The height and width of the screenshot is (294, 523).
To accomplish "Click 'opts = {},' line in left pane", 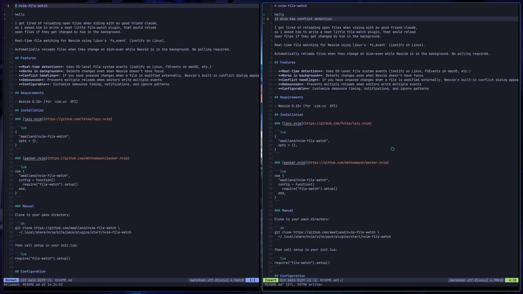I will tap(28, 141).
